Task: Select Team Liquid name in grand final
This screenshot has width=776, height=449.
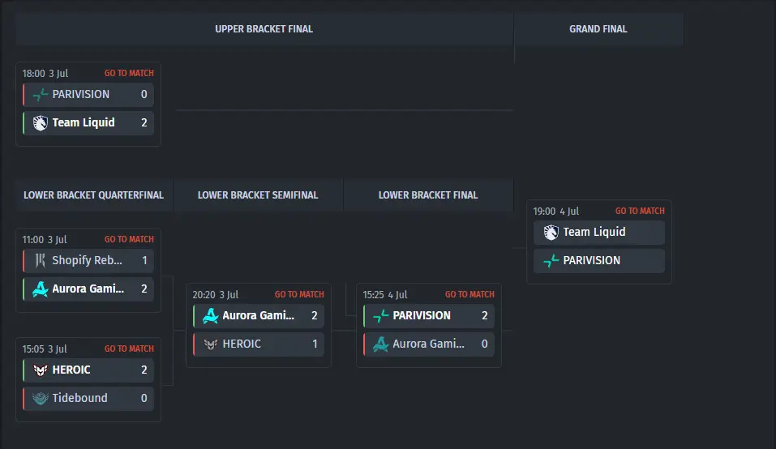Action: [594, 232]
